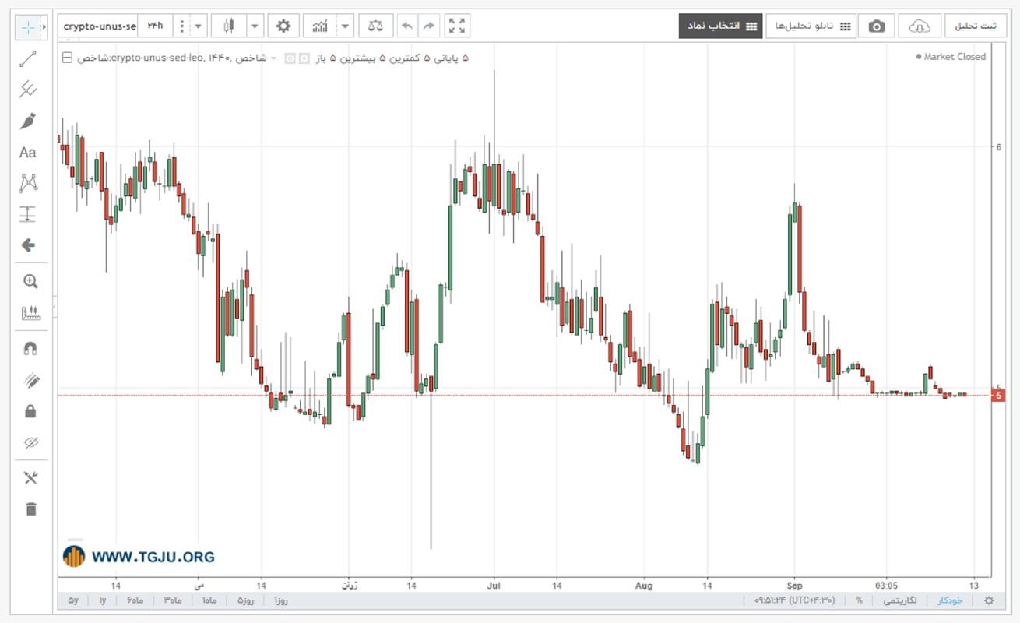Click the compare symbols scales icon
1020x623 pixels.
coord(376,26)
